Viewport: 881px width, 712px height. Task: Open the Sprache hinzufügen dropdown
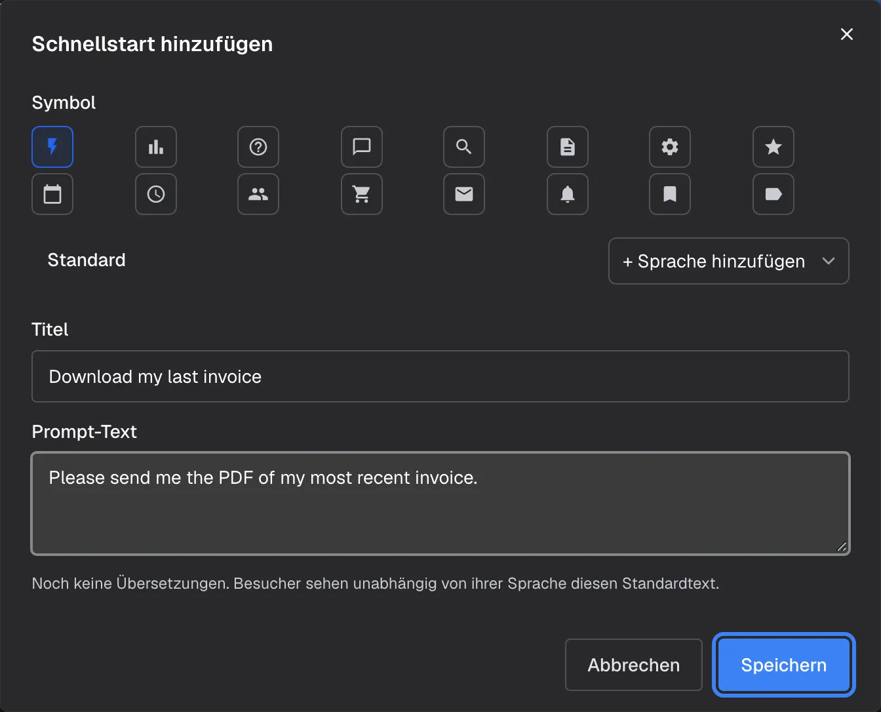click(x=729, y=261)
